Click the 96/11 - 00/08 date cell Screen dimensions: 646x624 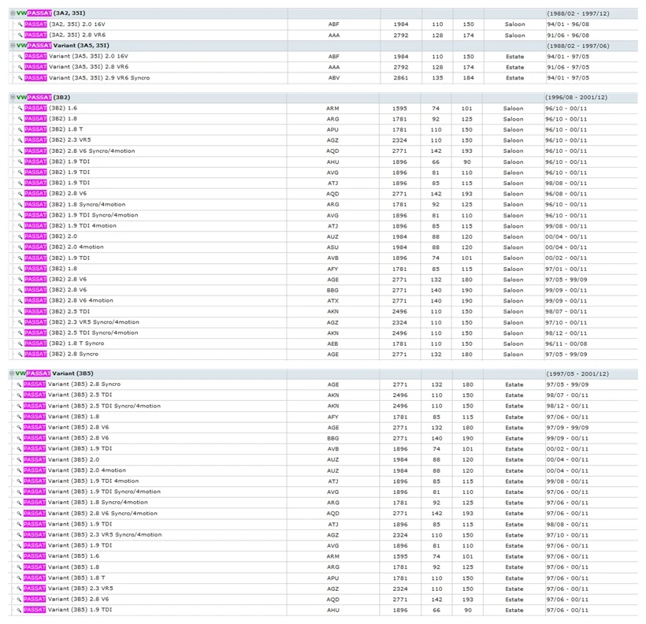pos(566,344)
